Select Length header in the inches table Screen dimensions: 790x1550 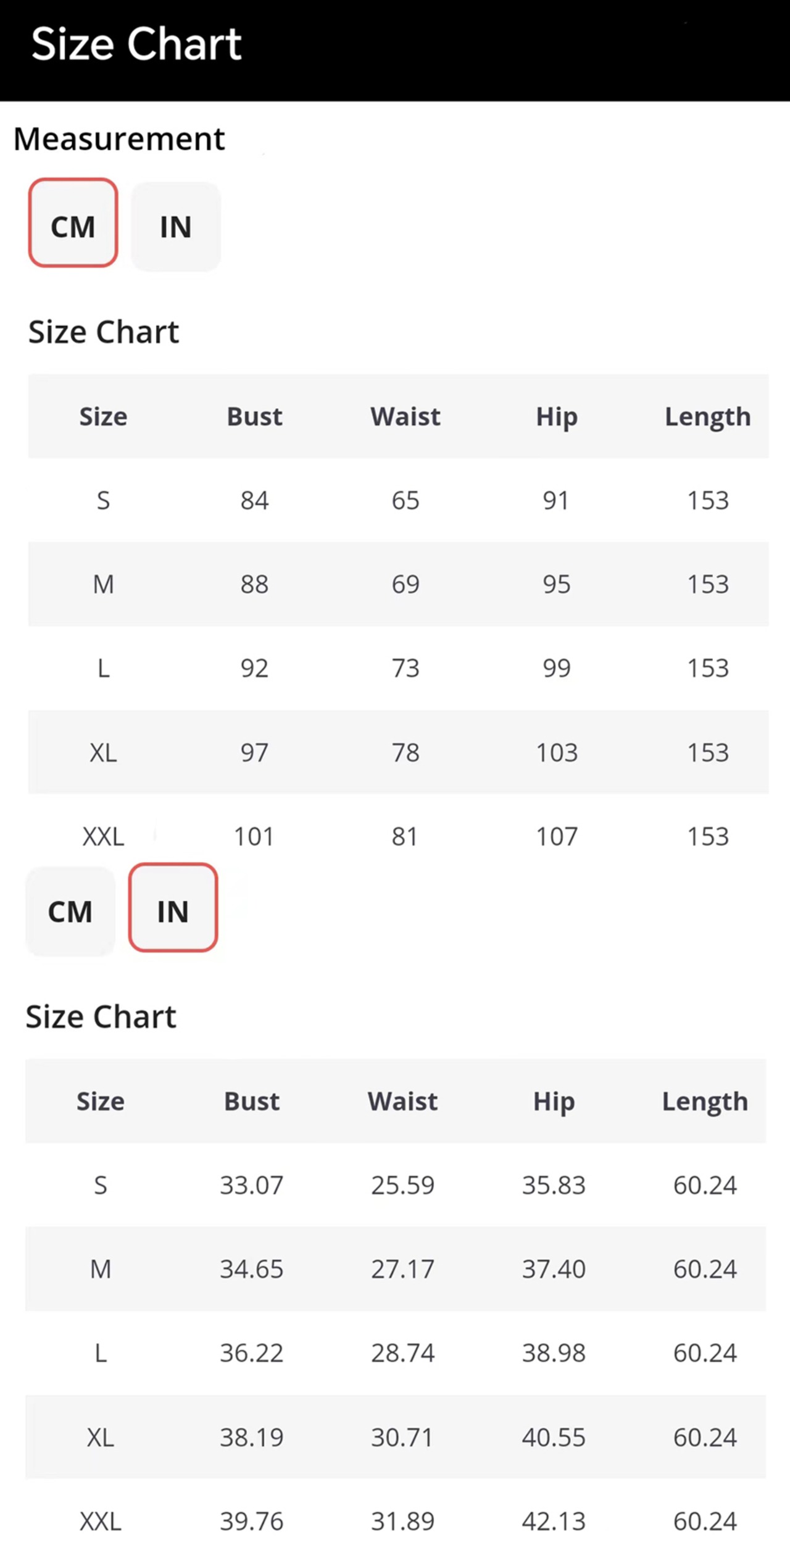(x=705, y=1102)
